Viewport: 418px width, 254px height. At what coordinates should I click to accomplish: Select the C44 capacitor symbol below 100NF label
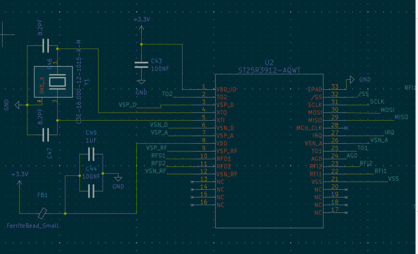(91, 191)
